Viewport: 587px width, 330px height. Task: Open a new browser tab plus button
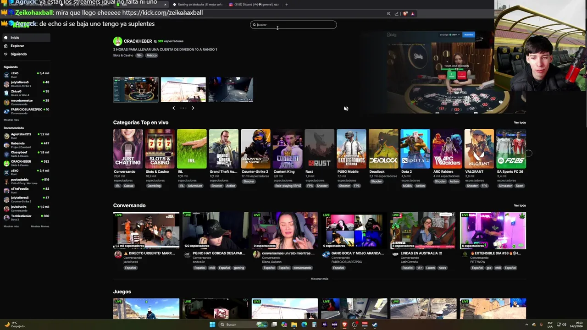click(286, 5)
